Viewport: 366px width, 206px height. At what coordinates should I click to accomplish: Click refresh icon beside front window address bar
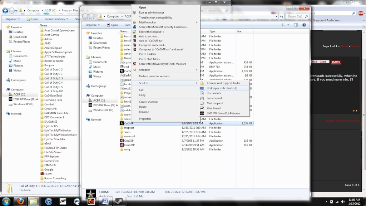(282, 16)
